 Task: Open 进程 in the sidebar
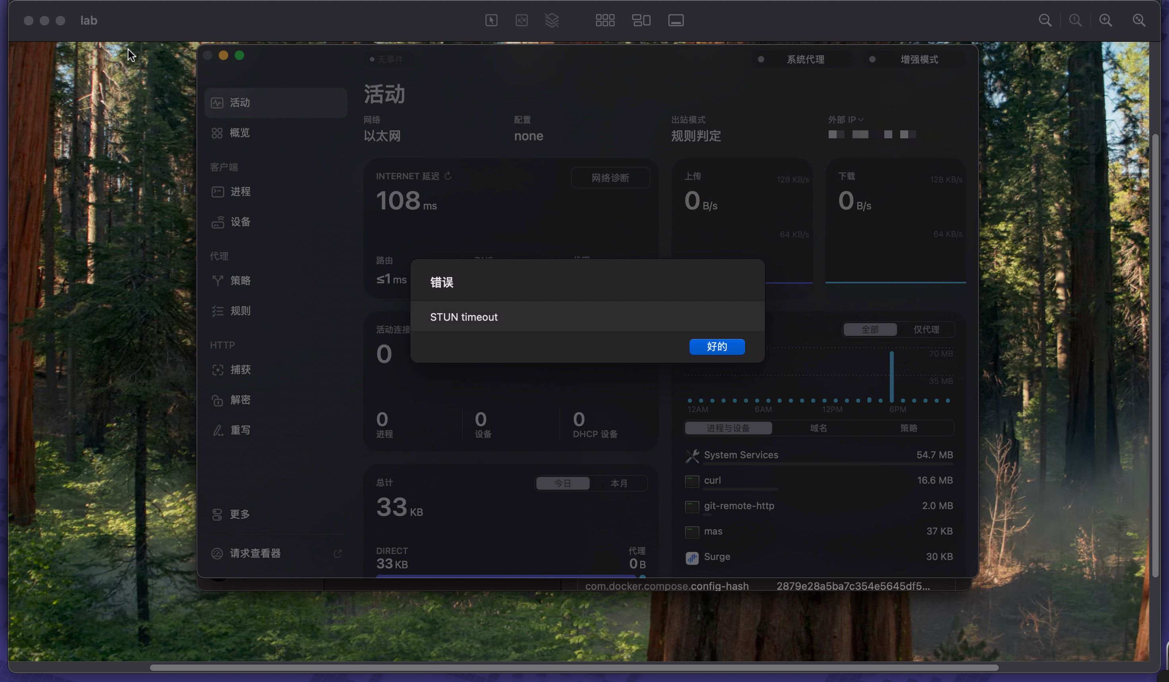coord(276,192)
